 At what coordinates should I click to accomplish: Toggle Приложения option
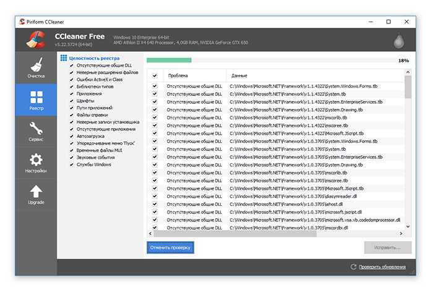pos(72,94)
